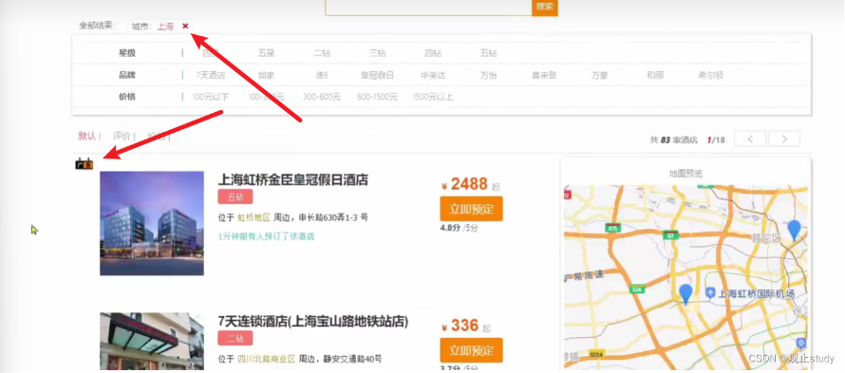Open the 7天连锁酒店 宝山路地铁站店 photo

click(152, 342)
